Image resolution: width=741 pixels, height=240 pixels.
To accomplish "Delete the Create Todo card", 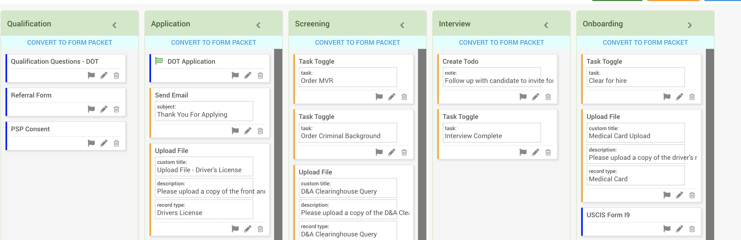I will 548,97.
